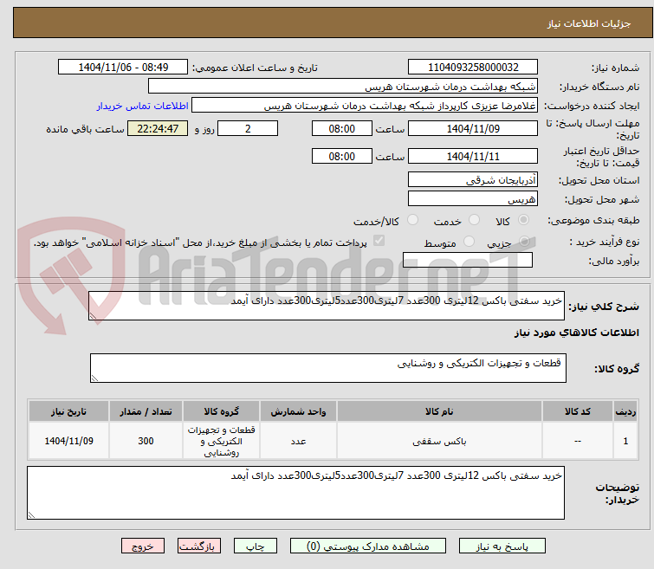Click the جزئیات اطلاعات نیاز page title
This screenshot has height=569, width=654.
pyautogui.click(x=589, y=23)
